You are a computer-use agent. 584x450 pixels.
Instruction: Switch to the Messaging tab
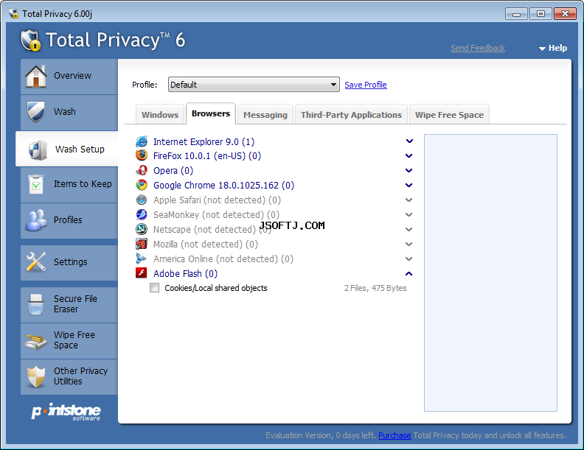(x=265, y=115)
